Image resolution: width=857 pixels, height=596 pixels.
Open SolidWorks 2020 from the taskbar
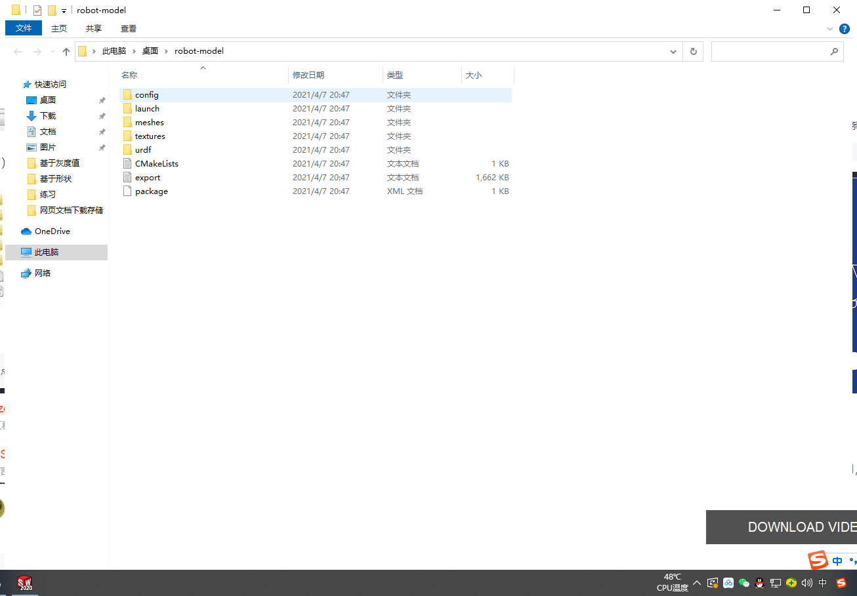click(25, 583)
